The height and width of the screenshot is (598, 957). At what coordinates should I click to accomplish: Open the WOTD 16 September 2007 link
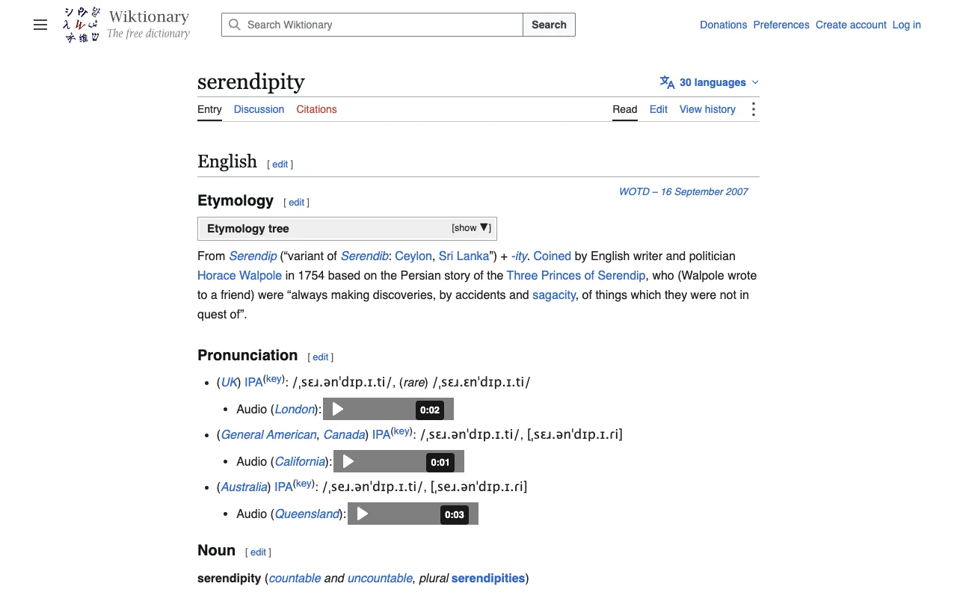coord(683,191)
